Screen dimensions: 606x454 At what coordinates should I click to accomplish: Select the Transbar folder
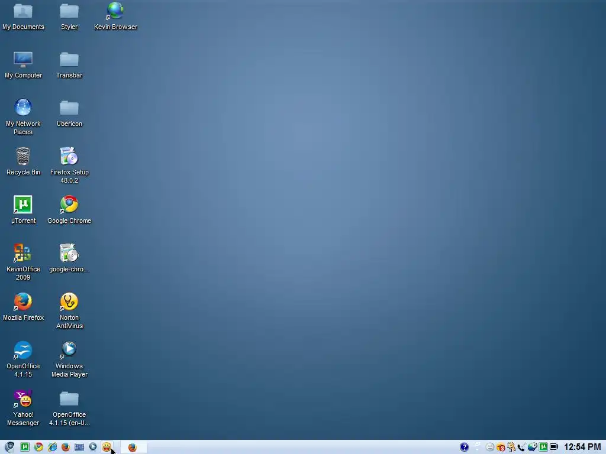69,65
